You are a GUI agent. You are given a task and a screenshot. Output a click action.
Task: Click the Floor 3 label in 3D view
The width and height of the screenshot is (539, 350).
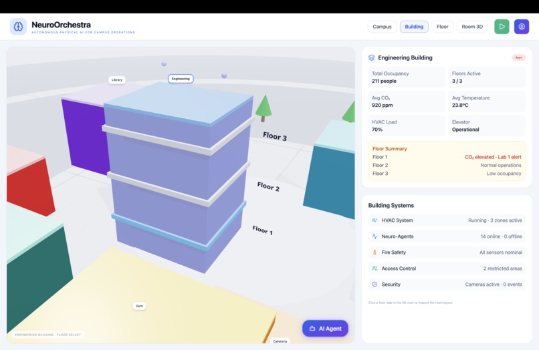275,136
